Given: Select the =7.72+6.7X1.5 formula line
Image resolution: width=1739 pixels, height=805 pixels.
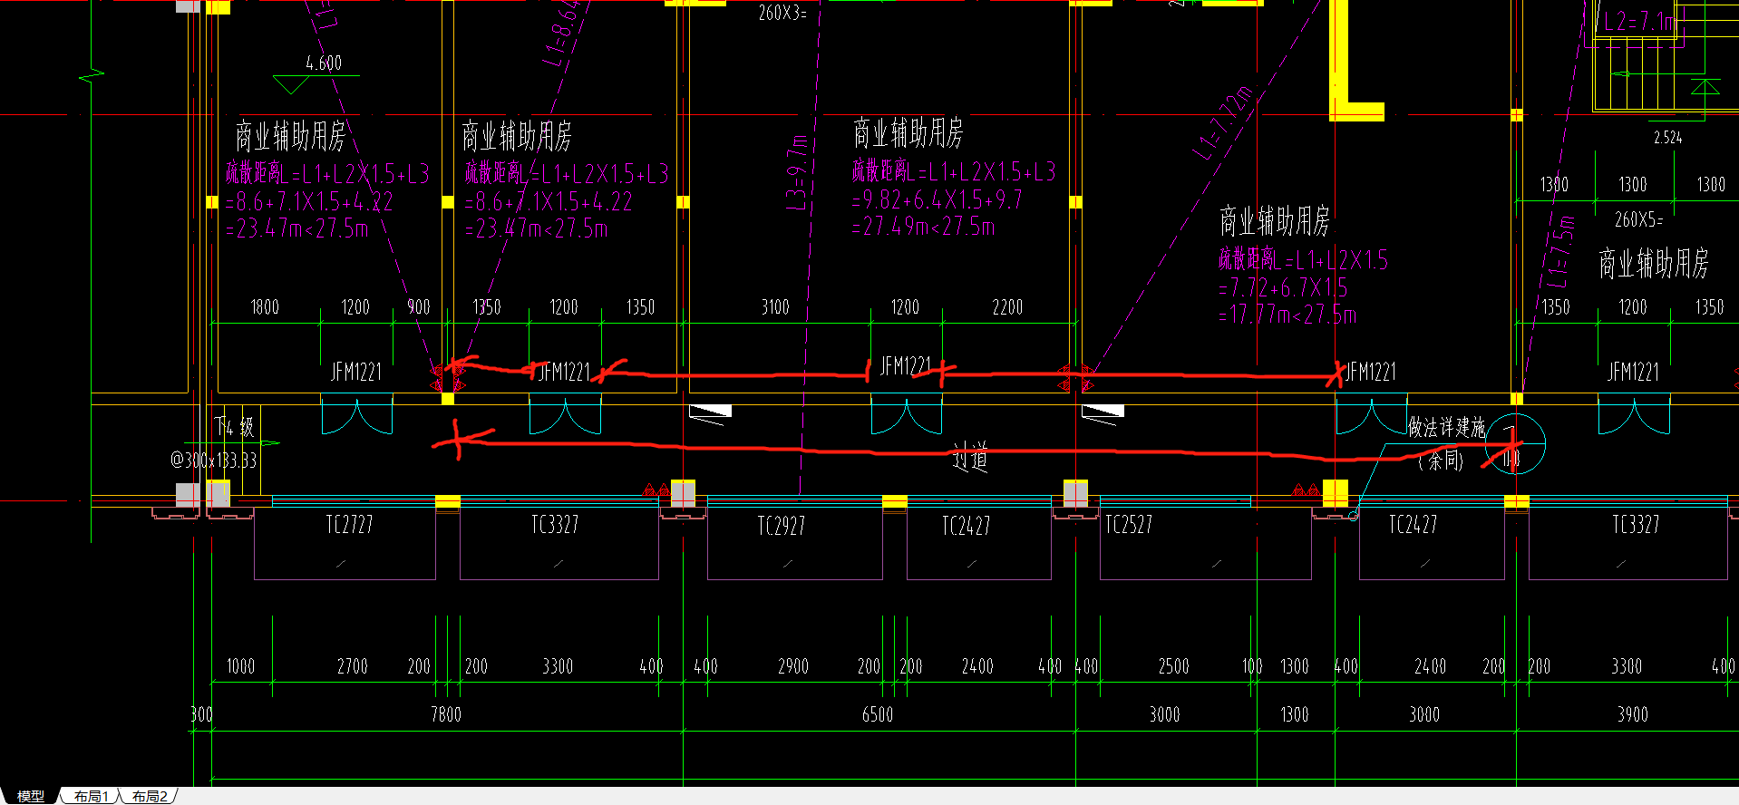Looking at the screenshot, I should coord(1283,288).
